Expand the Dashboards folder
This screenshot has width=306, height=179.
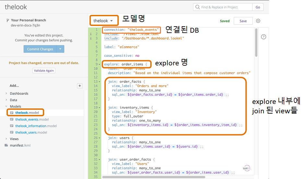[x=6, y=94]
